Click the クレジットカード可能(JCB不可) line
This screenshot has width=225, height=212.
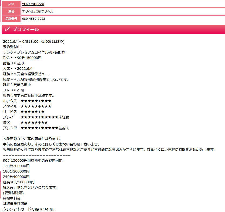click(29, 209)
